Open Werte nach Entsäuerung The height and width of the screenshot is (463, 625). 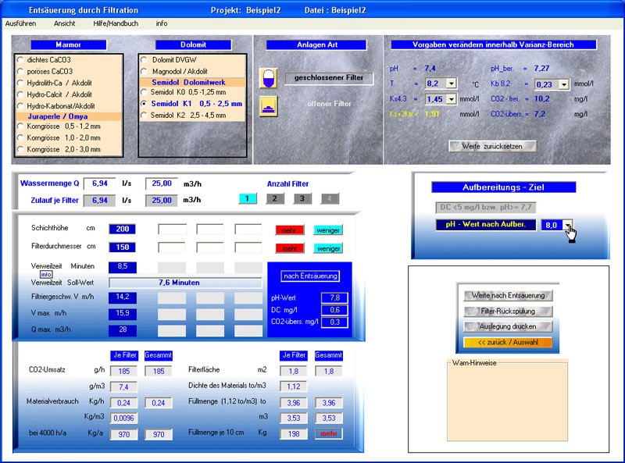point(508,295)
